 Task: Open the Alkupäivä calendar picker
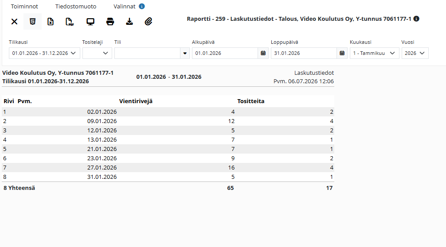(x=263, y=53)
